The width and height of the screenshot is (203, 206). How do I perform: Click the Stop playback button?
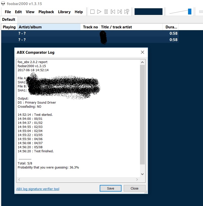(92, 12)
